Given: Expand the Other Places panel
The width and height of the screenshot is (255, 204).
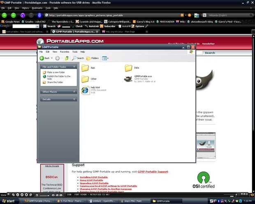Looking at the screenshot, I should click(74, 92).
